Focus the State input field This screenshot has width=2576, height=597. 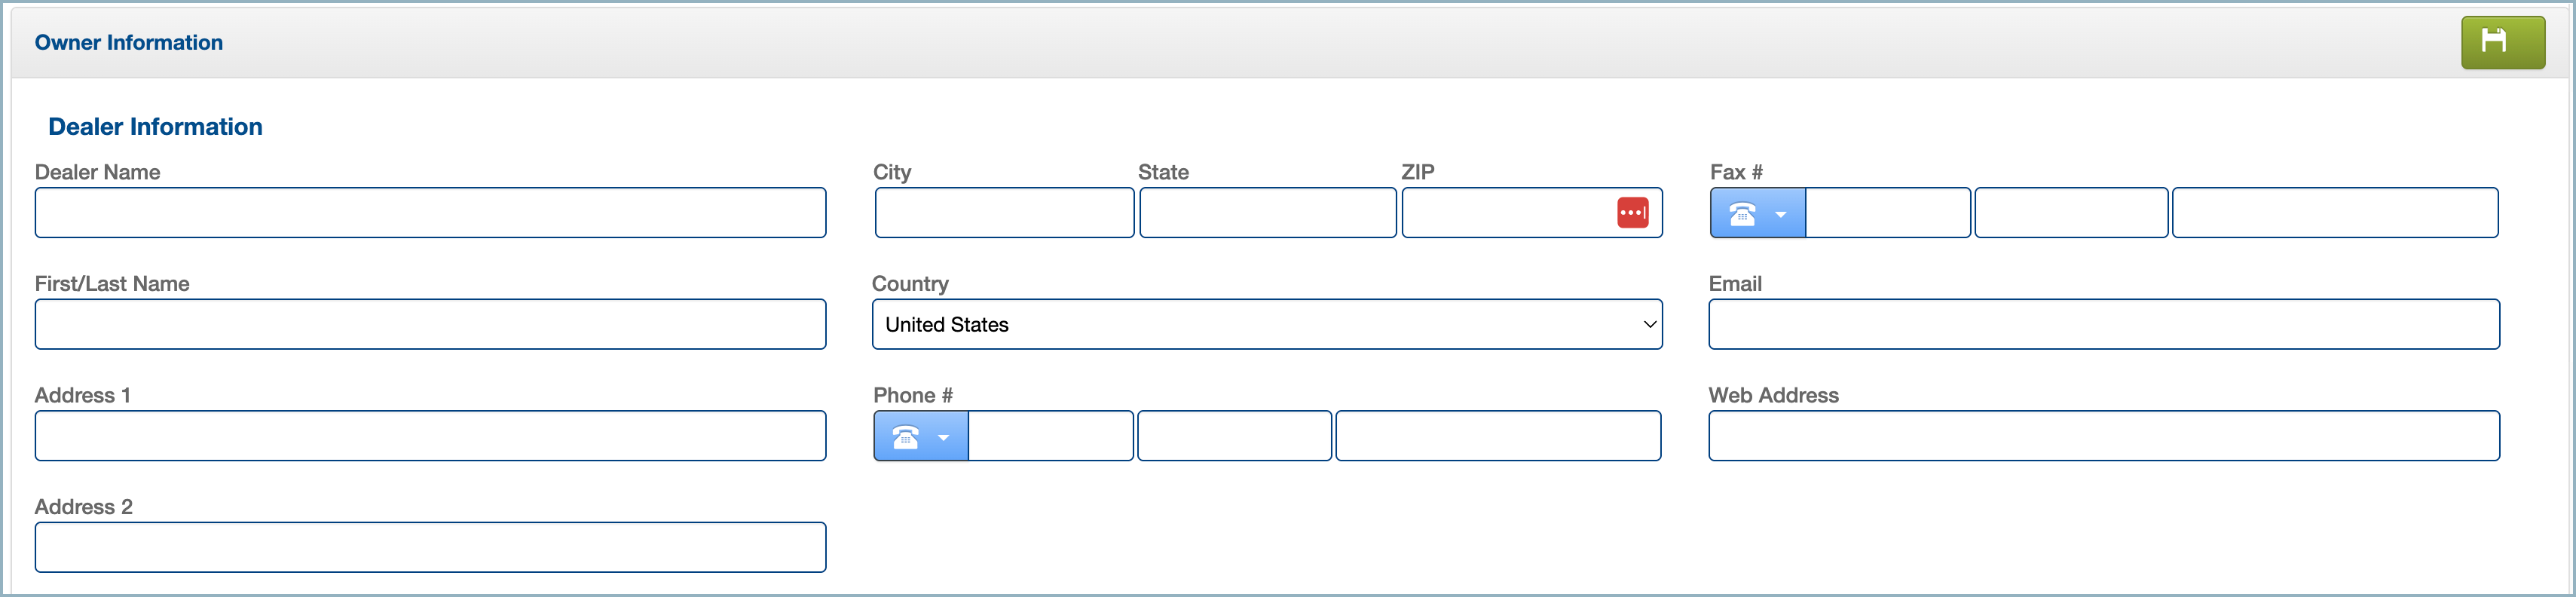1267,213
